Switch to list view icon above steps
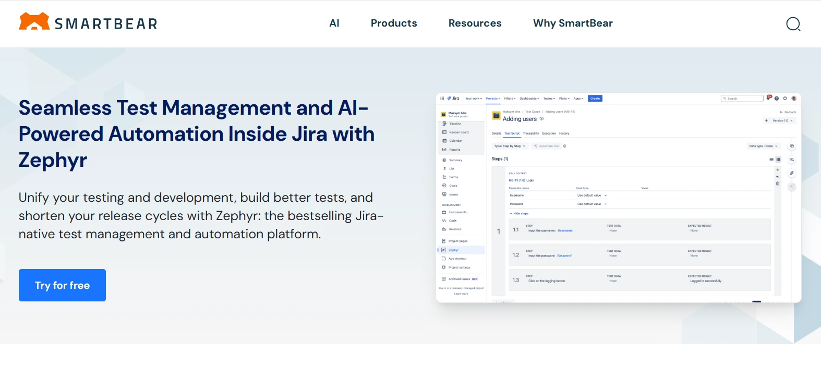821x365 pixels. point(771,160)
